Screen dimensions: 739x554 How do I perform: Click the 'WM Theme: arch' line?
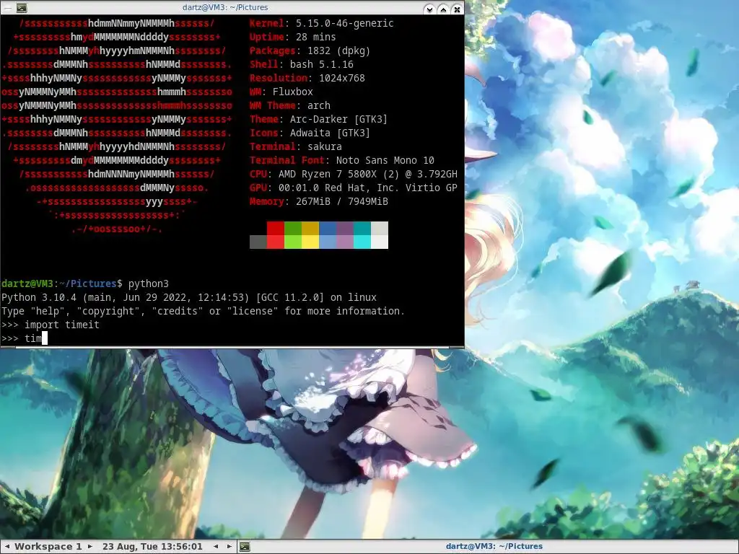(290, 105)
